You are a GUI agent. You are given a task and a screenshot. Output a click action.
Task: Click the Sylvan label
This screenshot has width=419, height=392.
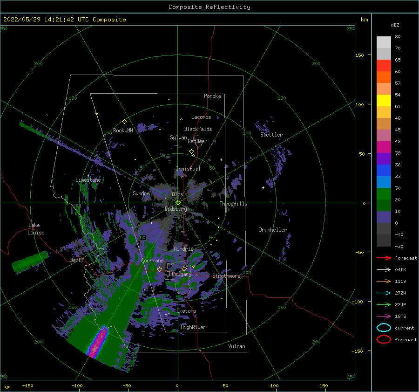178,138
